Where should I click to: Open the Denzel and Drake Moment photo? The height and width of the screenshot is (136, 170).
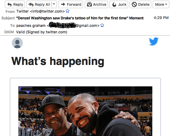click(85, 111)
